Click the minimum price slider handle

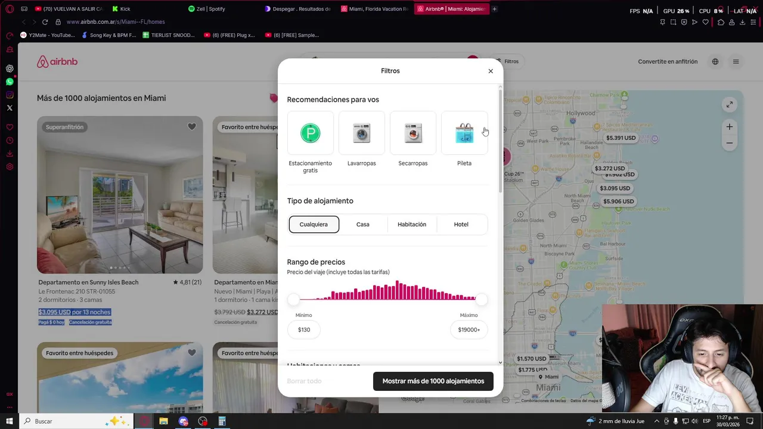(293, 299)
